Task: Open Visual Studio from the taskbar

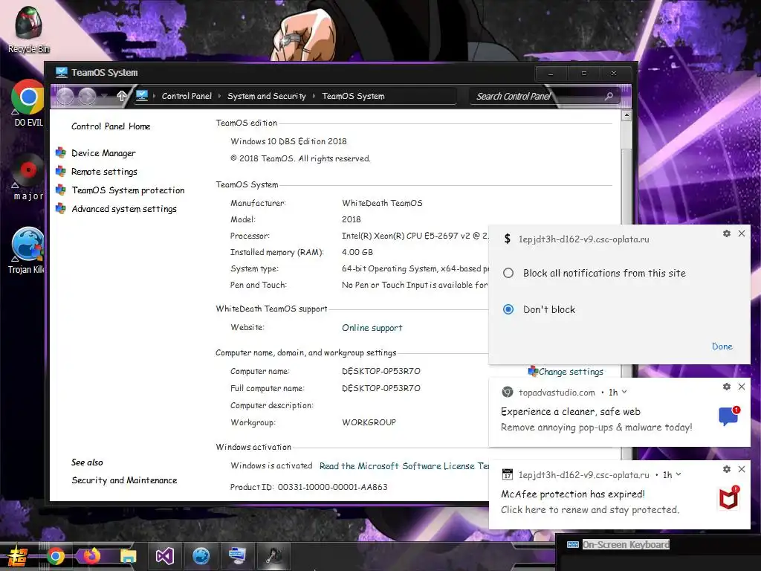Action: 164,556
